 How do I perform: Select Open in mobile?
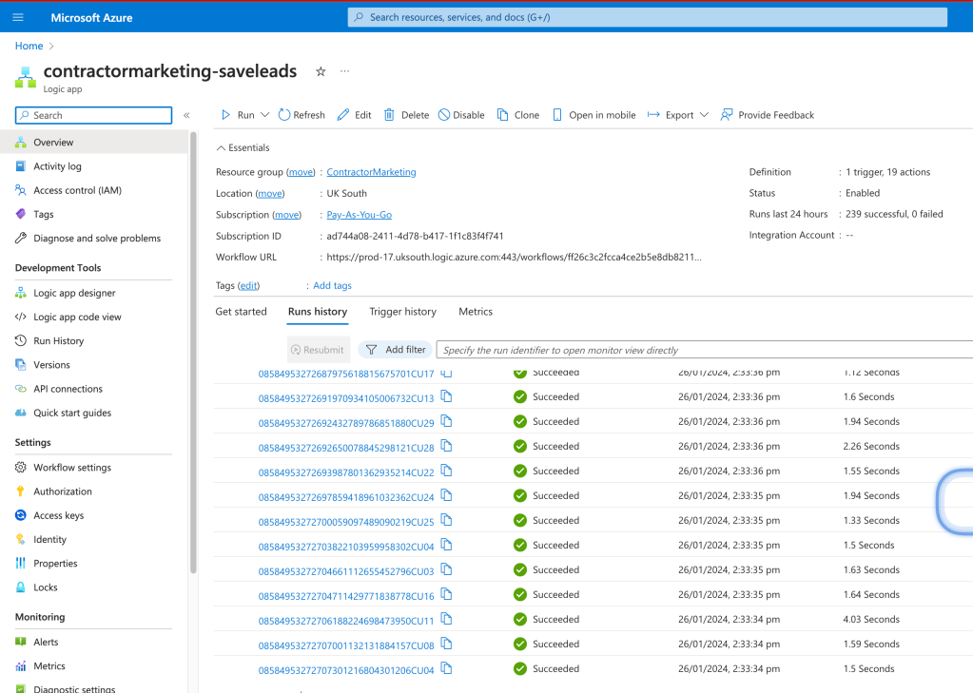[594, 115]
